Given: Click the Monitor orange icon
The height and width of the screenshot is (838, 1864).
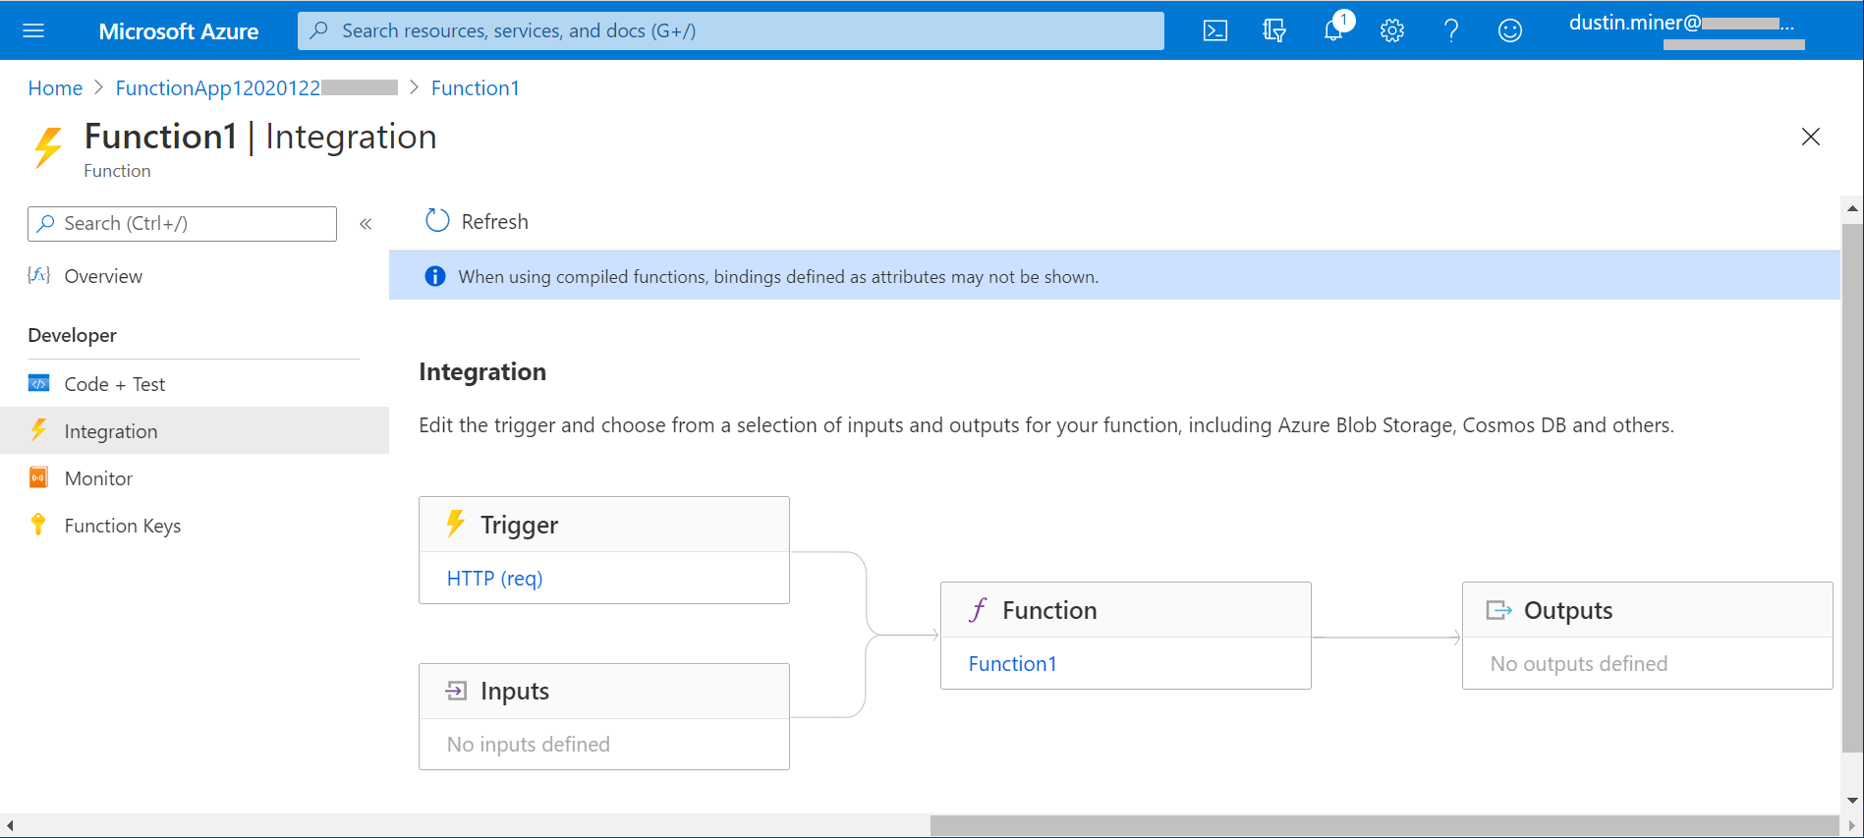Looking at the screenshot, I should pyautogui.click(x=38, y=477).
